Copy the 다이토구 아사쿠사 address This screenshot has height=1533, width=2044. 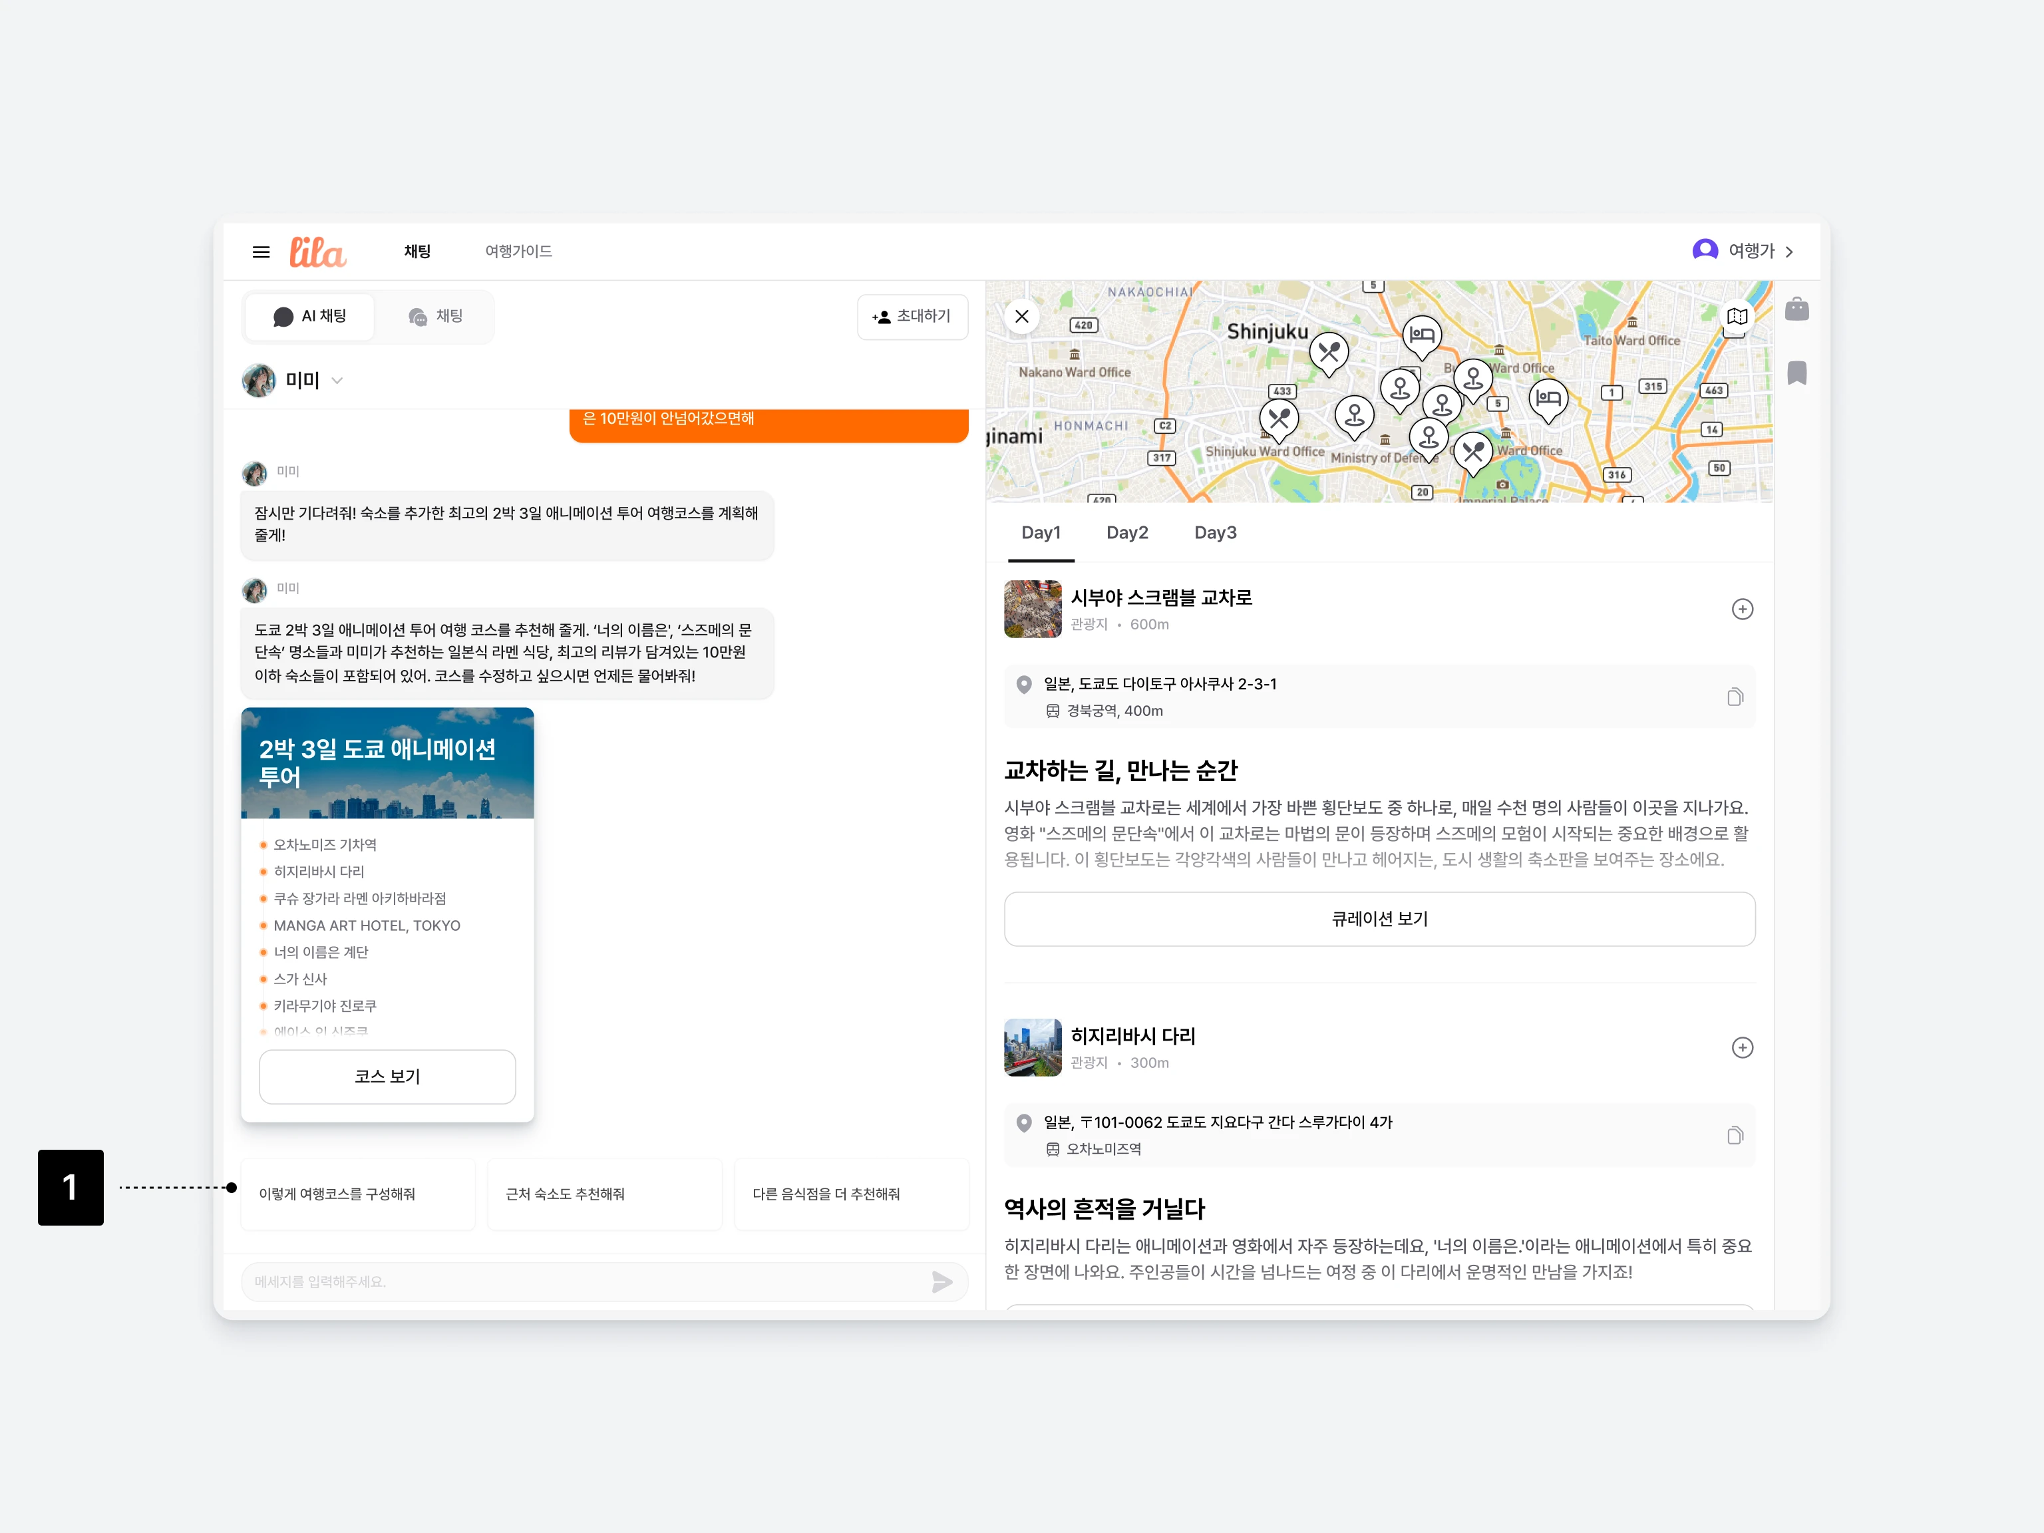(1735, 697)
